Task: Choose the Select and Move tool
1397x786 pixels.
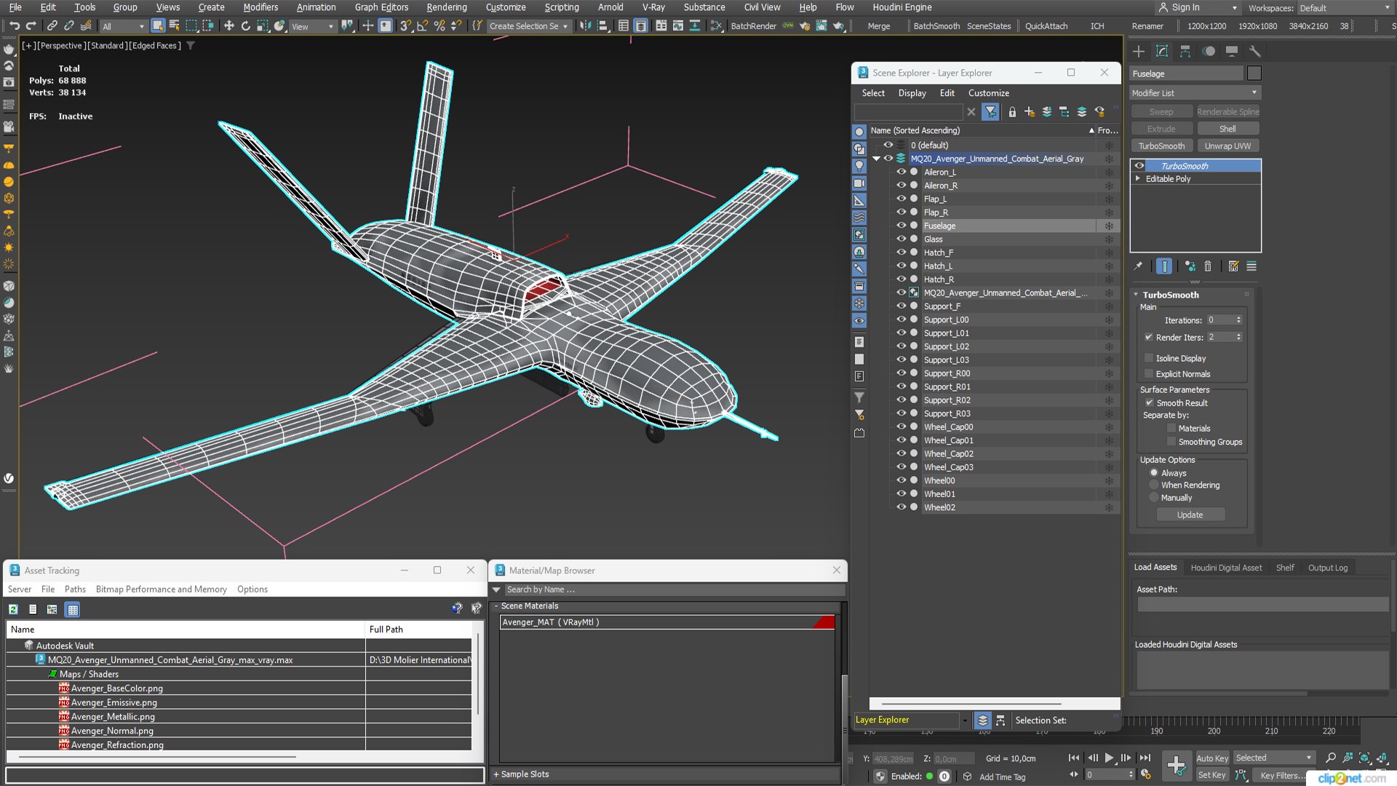Action: [228, 26]
